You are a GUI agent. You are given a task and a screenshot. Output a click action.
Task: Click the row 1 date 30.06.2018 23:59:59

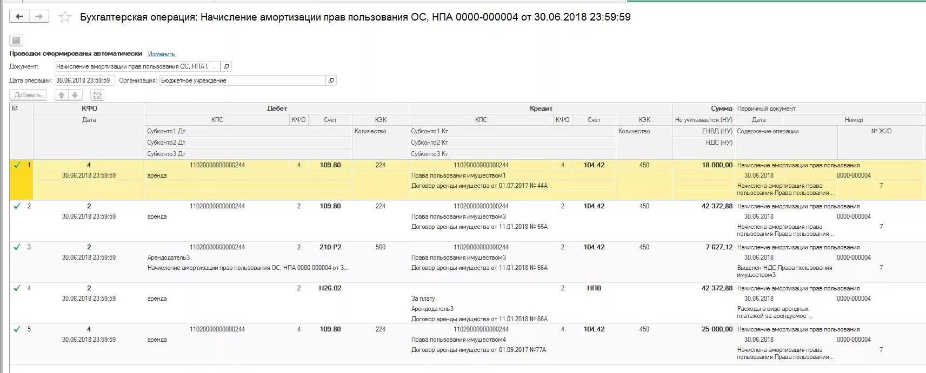89,175
